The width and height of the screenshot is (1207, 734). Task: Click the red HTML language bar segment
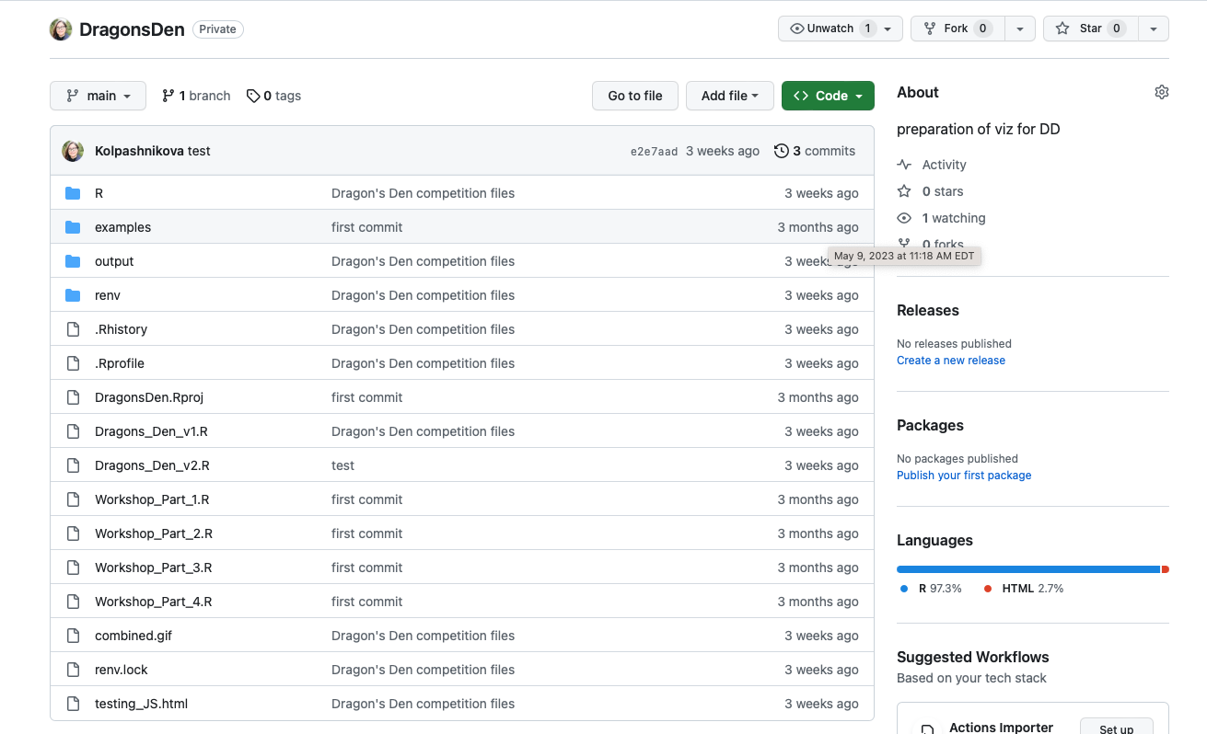(x=1166, y=569)
